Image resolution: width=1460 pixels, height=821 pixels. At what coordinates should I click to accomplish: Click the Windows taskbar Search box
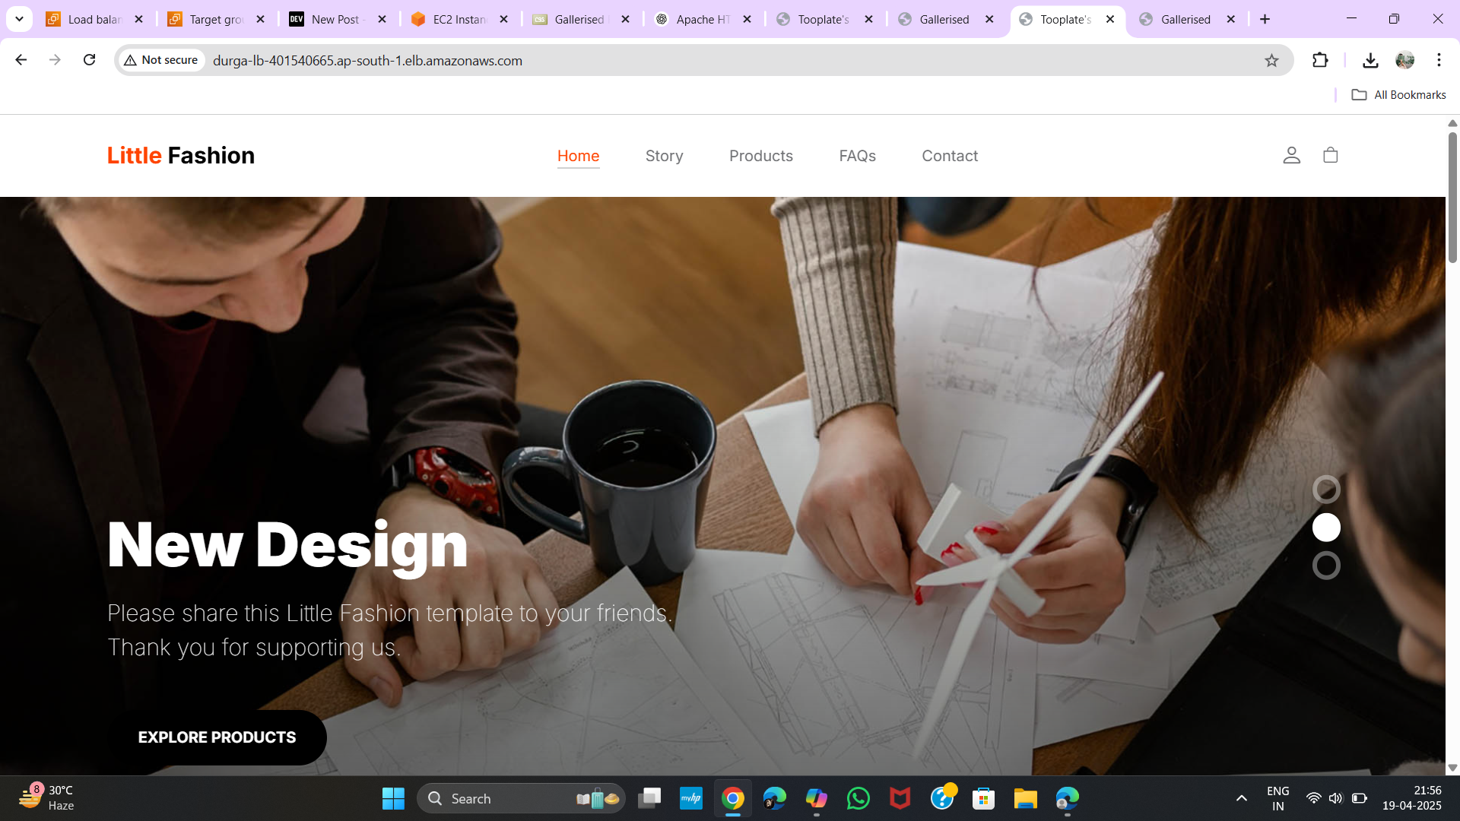[x=521, y=798]
